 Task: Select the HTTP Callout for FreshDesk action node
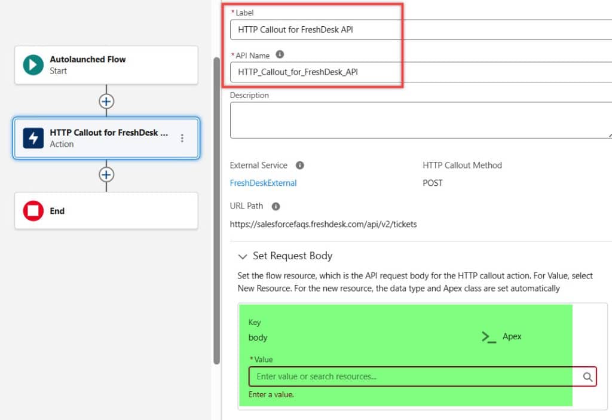(106, 138)
